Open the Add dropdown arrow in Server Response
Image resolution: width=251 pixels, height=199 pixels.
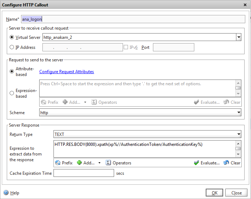click(99, 163)
